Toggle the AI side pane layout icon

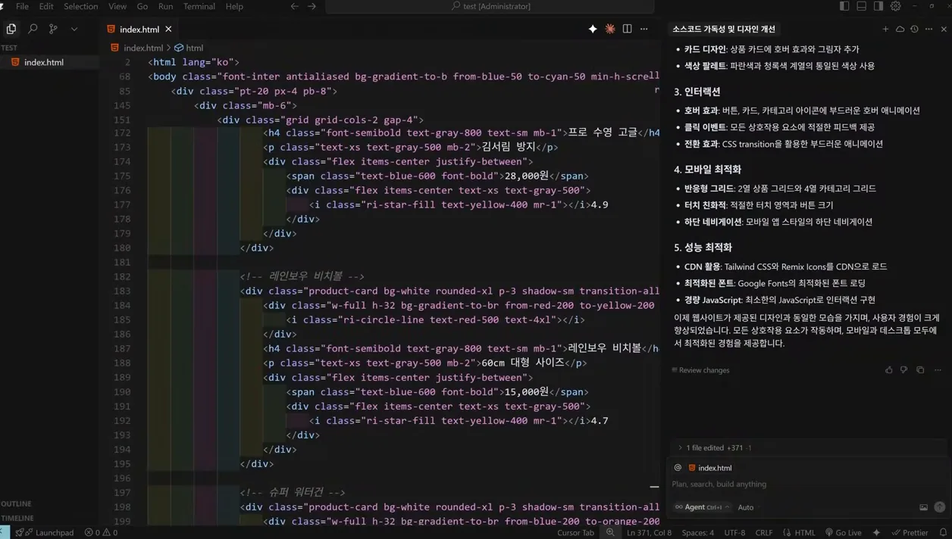click(878, 6)
